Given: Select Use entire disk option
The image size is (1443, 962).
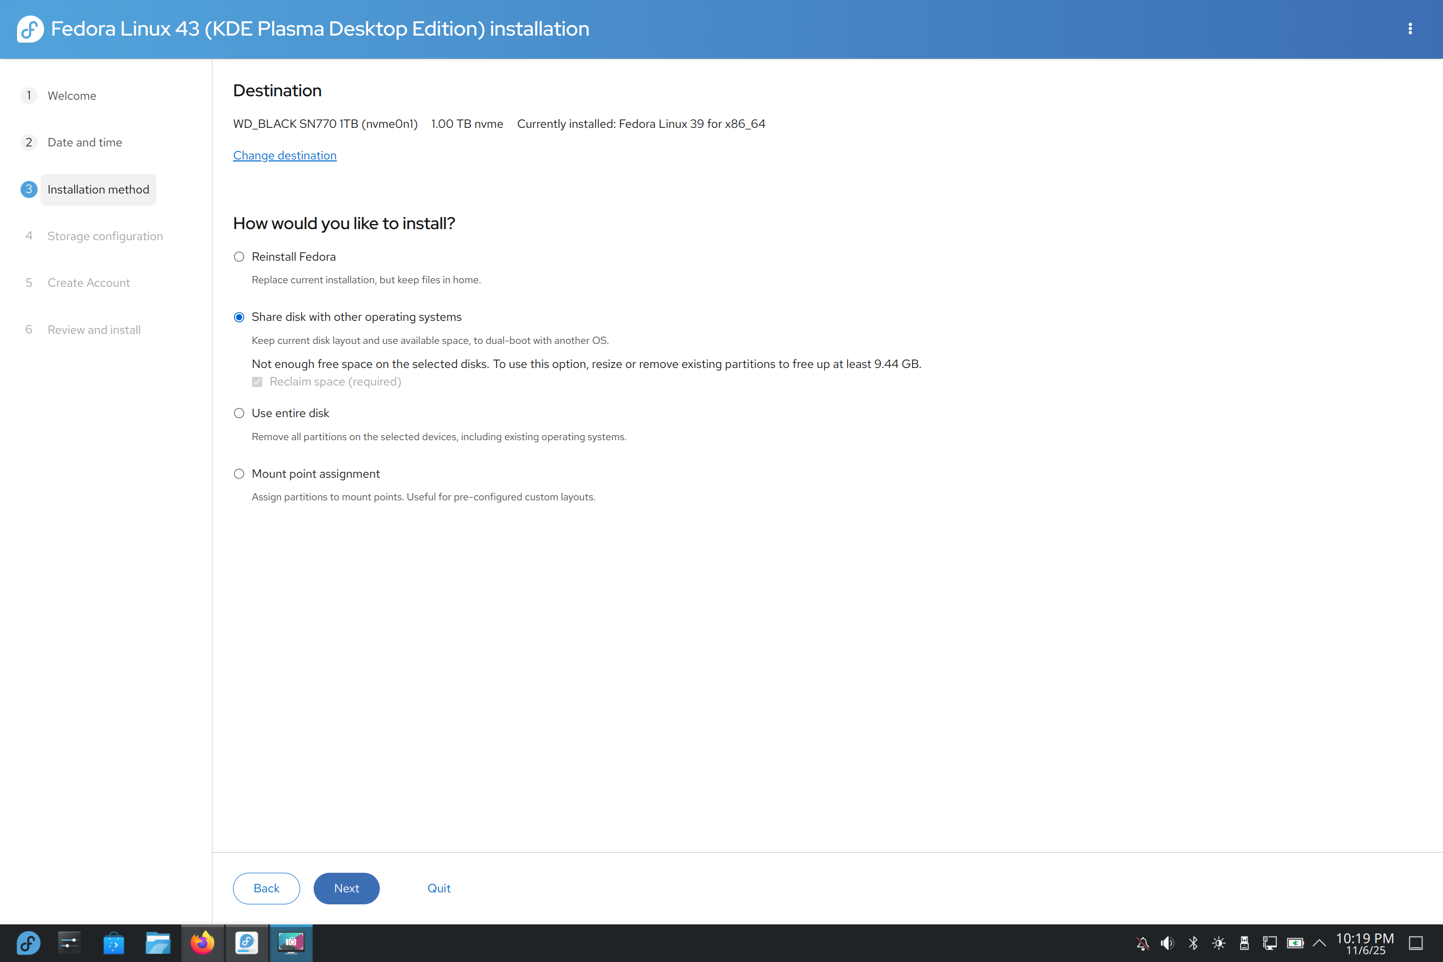Looking at the screenshot, I should click(x=239, y=414).
